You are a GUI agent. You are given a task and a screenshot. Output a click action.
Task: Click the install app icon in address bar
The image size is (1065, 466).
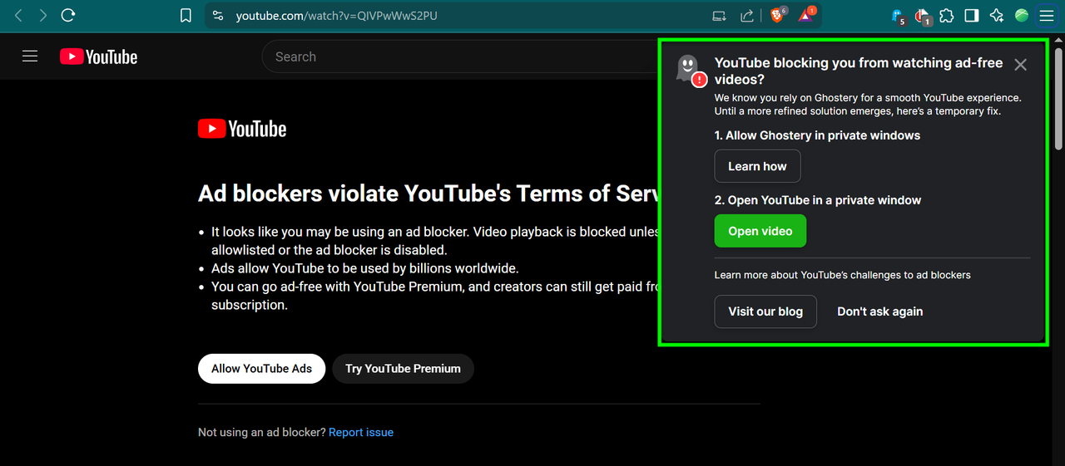point(720,16)
